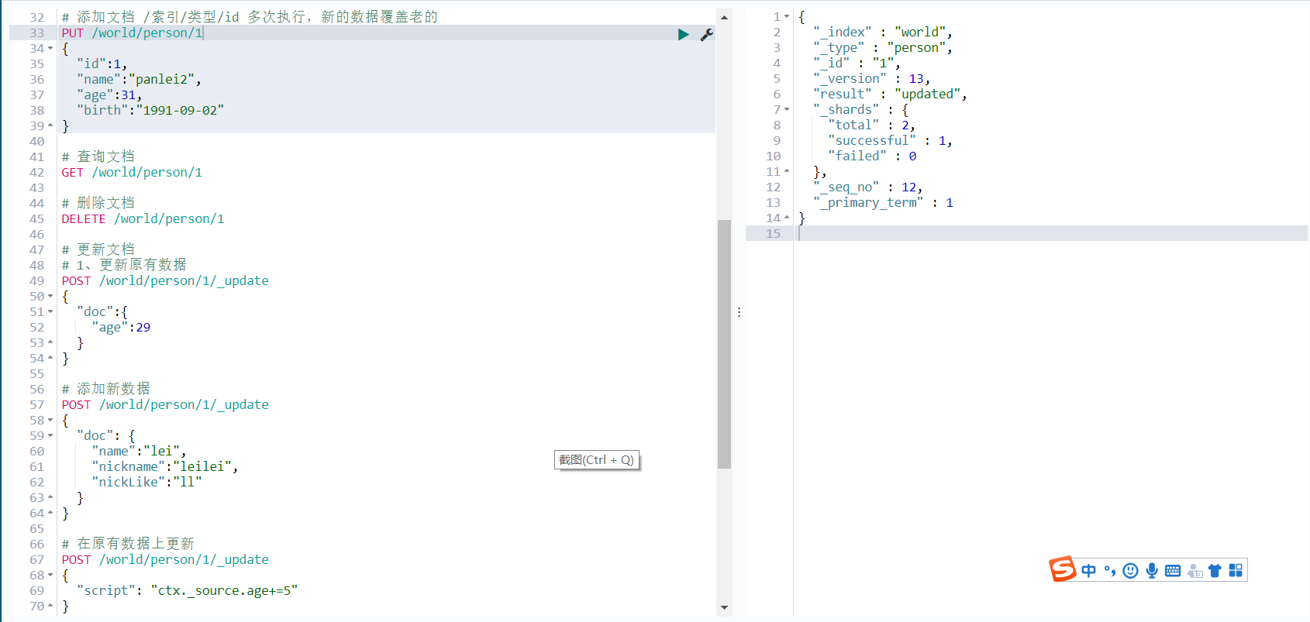
Task: Click the fold marker at line 39
Action: (50, 125)
